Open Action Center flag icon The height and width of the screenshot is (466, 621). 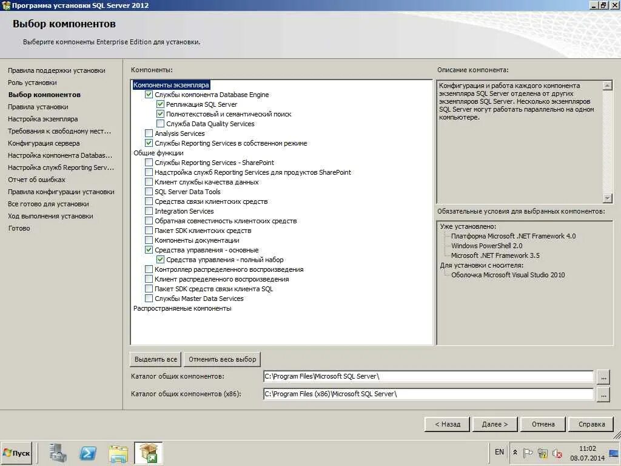[x=528, y=453]
